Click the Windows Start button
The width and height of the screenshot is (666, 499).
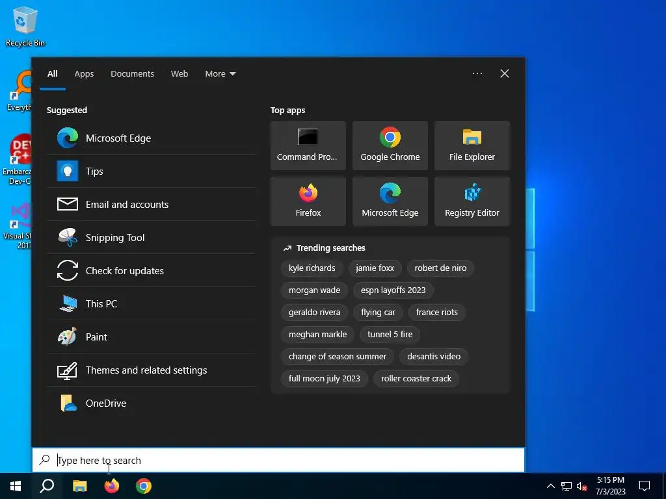coord(16,486)
